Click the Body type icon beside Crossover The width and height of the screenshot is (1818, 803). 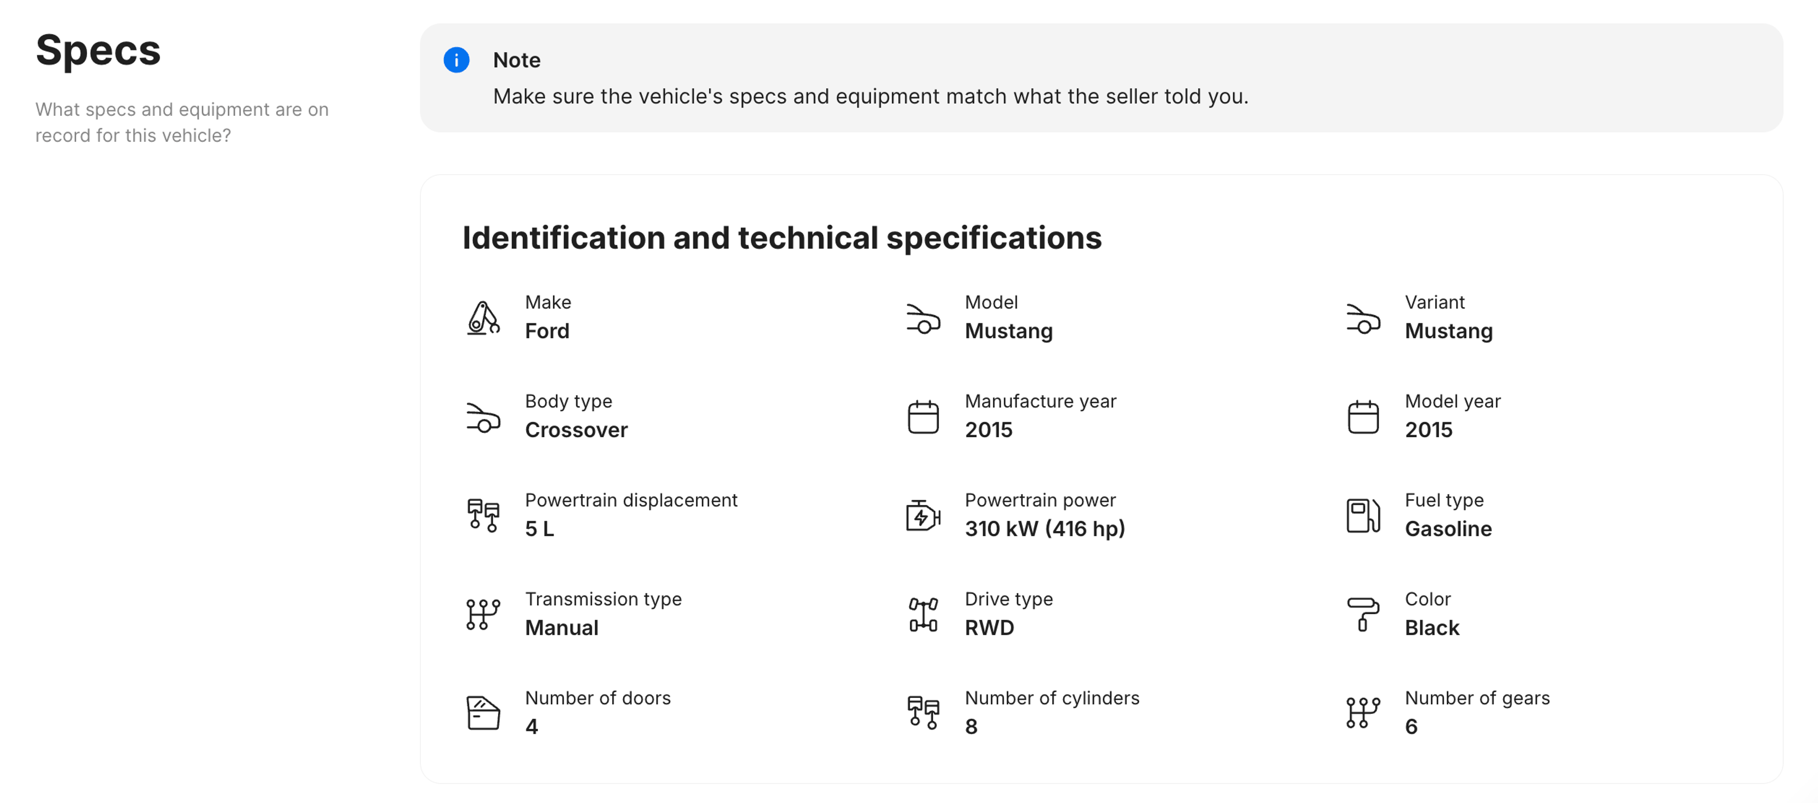click(483, 416)
